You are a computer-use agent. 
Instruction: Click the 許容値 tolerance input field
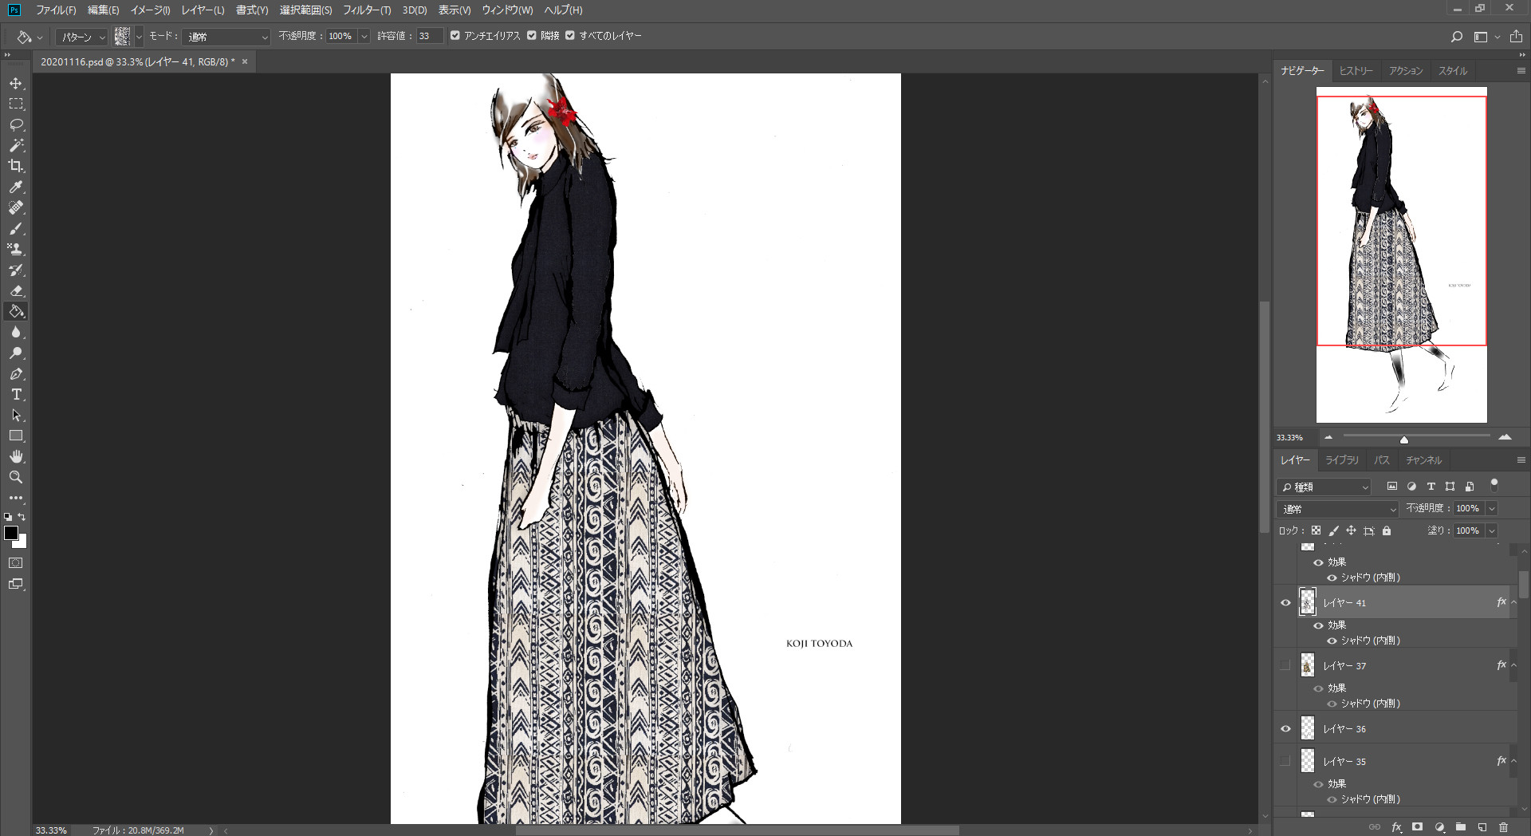click(x=429, y=37)
